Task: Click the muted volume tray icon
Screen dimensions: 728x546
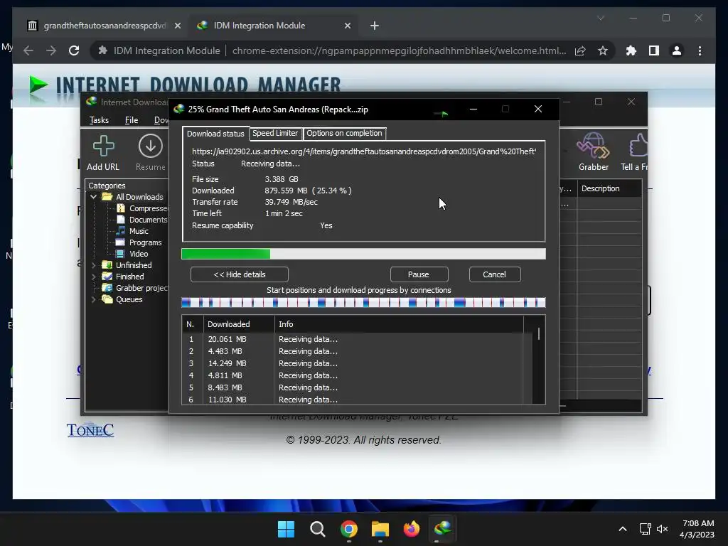Action: pos(662,529)
